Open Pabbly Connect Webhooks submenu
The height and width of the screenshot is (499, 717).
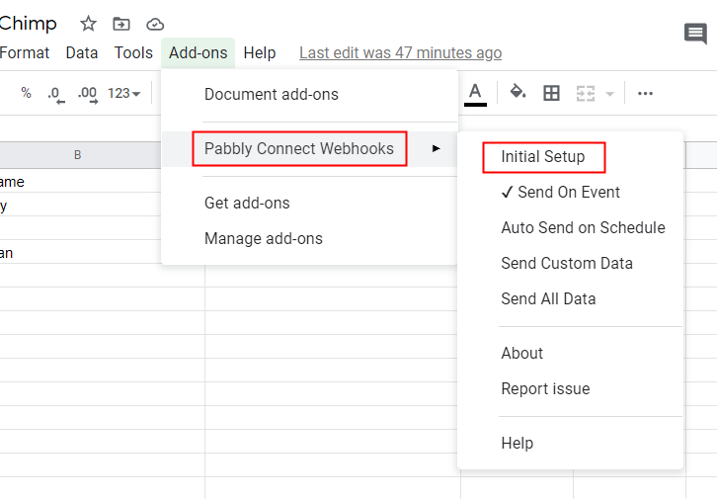(299, 148)
